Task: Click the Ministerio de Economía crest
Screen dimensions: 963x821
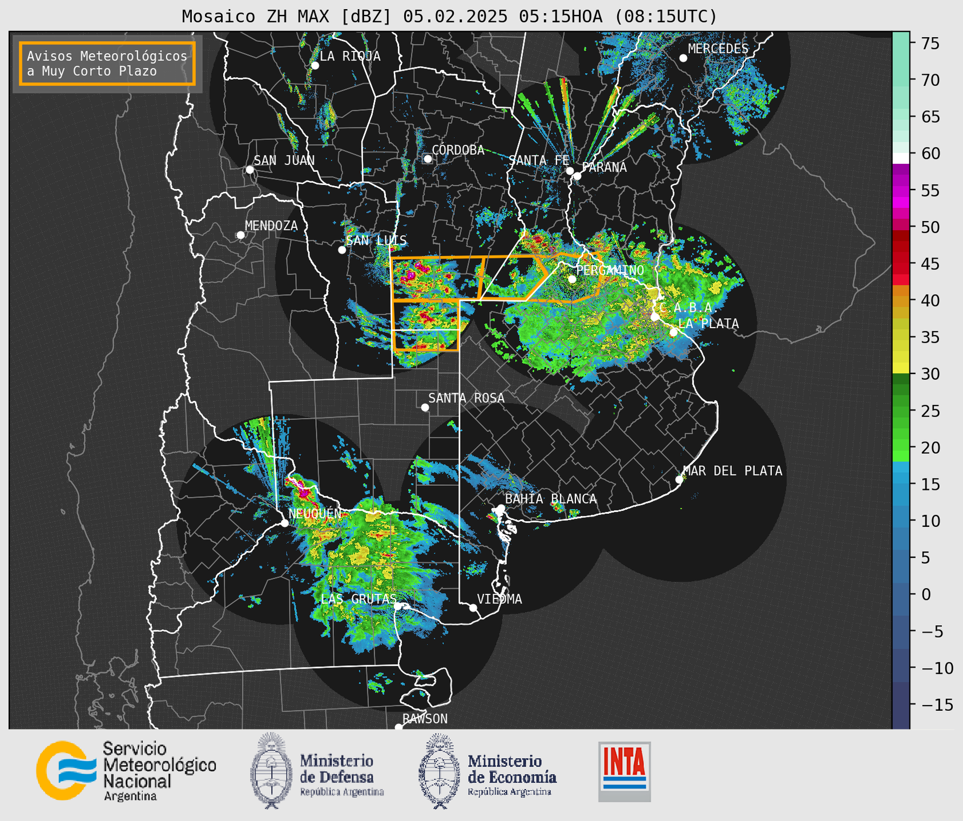Action: tap(439, 771)
